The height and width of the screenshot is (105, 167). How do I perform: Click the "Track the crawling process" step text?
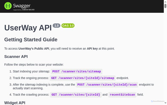(31, 95)
